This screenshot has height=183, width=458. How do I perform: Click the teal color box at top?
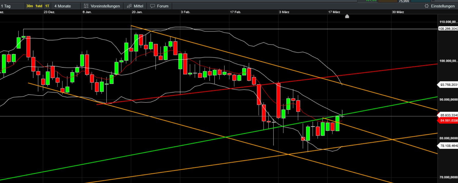click(421, 1)
